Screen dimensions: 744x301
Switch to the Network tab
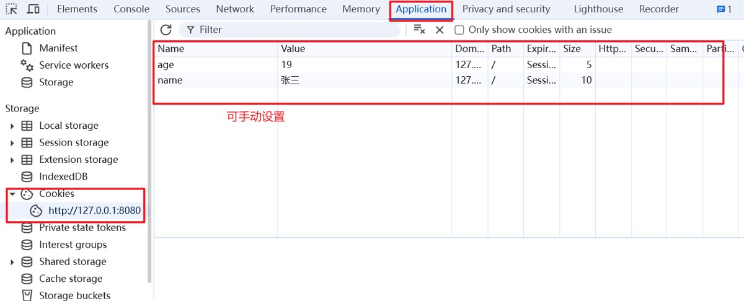point(235,9)
